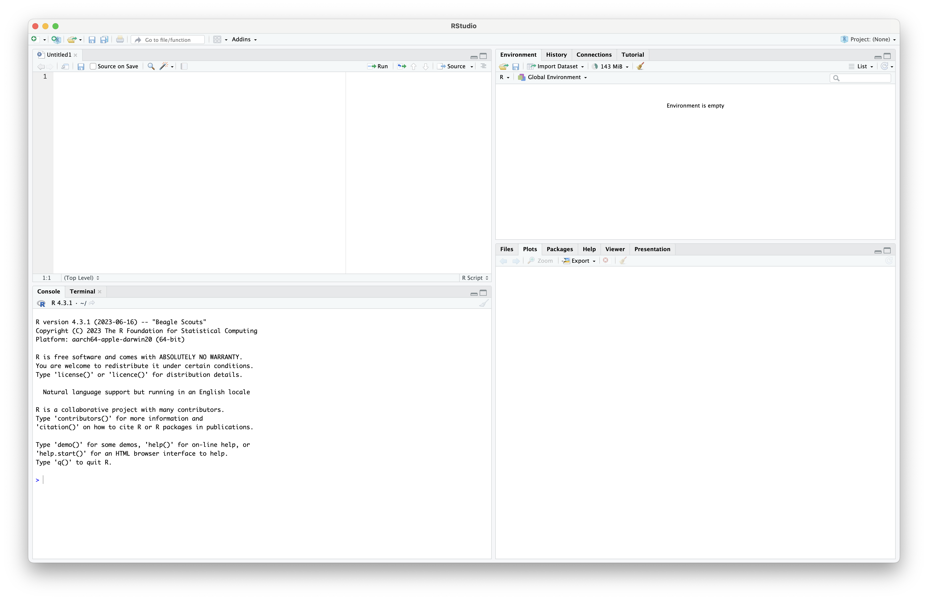Image resolution: width=928 pixels, height=600 pixels.
Task: Open the workspace panes grid icon
Action: [217, 39]
